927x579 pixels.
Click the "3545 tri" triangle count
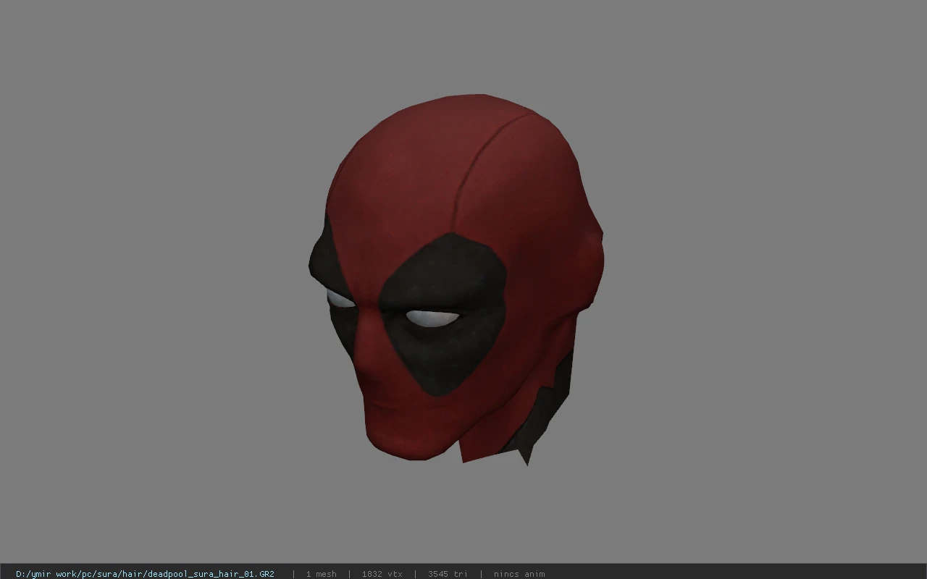coord(448,574)
